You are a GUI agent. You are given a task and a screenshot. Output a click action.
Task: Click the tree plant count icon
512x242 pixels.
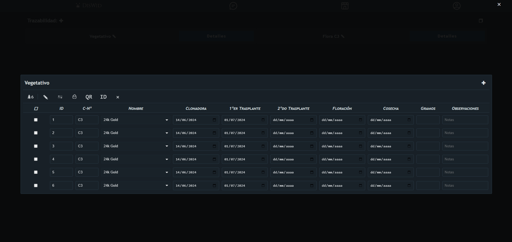30,97
